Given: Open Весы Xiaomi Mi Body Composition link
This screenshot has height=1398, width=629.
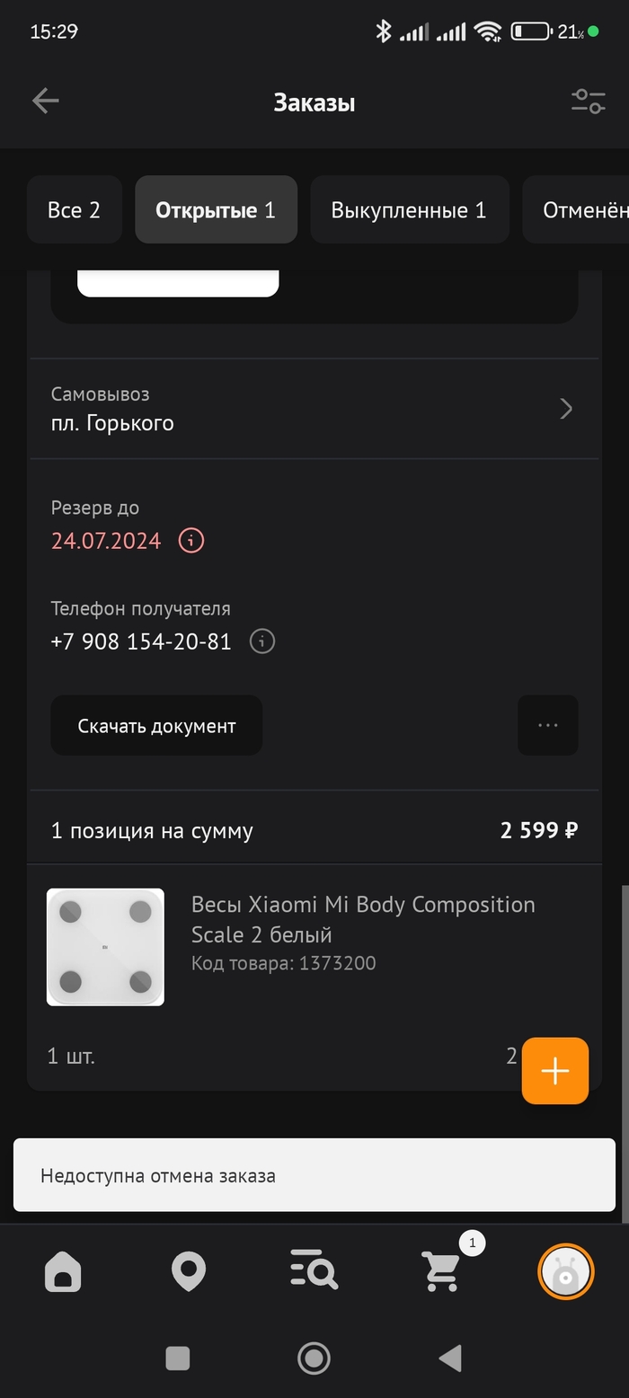Looking at the screenshot, I should click(x=363, y=919).
